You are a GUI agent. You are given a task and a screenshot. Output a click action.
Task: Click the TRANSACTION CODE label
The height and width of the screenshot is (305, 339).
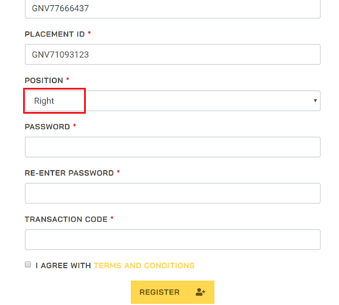pyautogui.click(x=66, y=219)
